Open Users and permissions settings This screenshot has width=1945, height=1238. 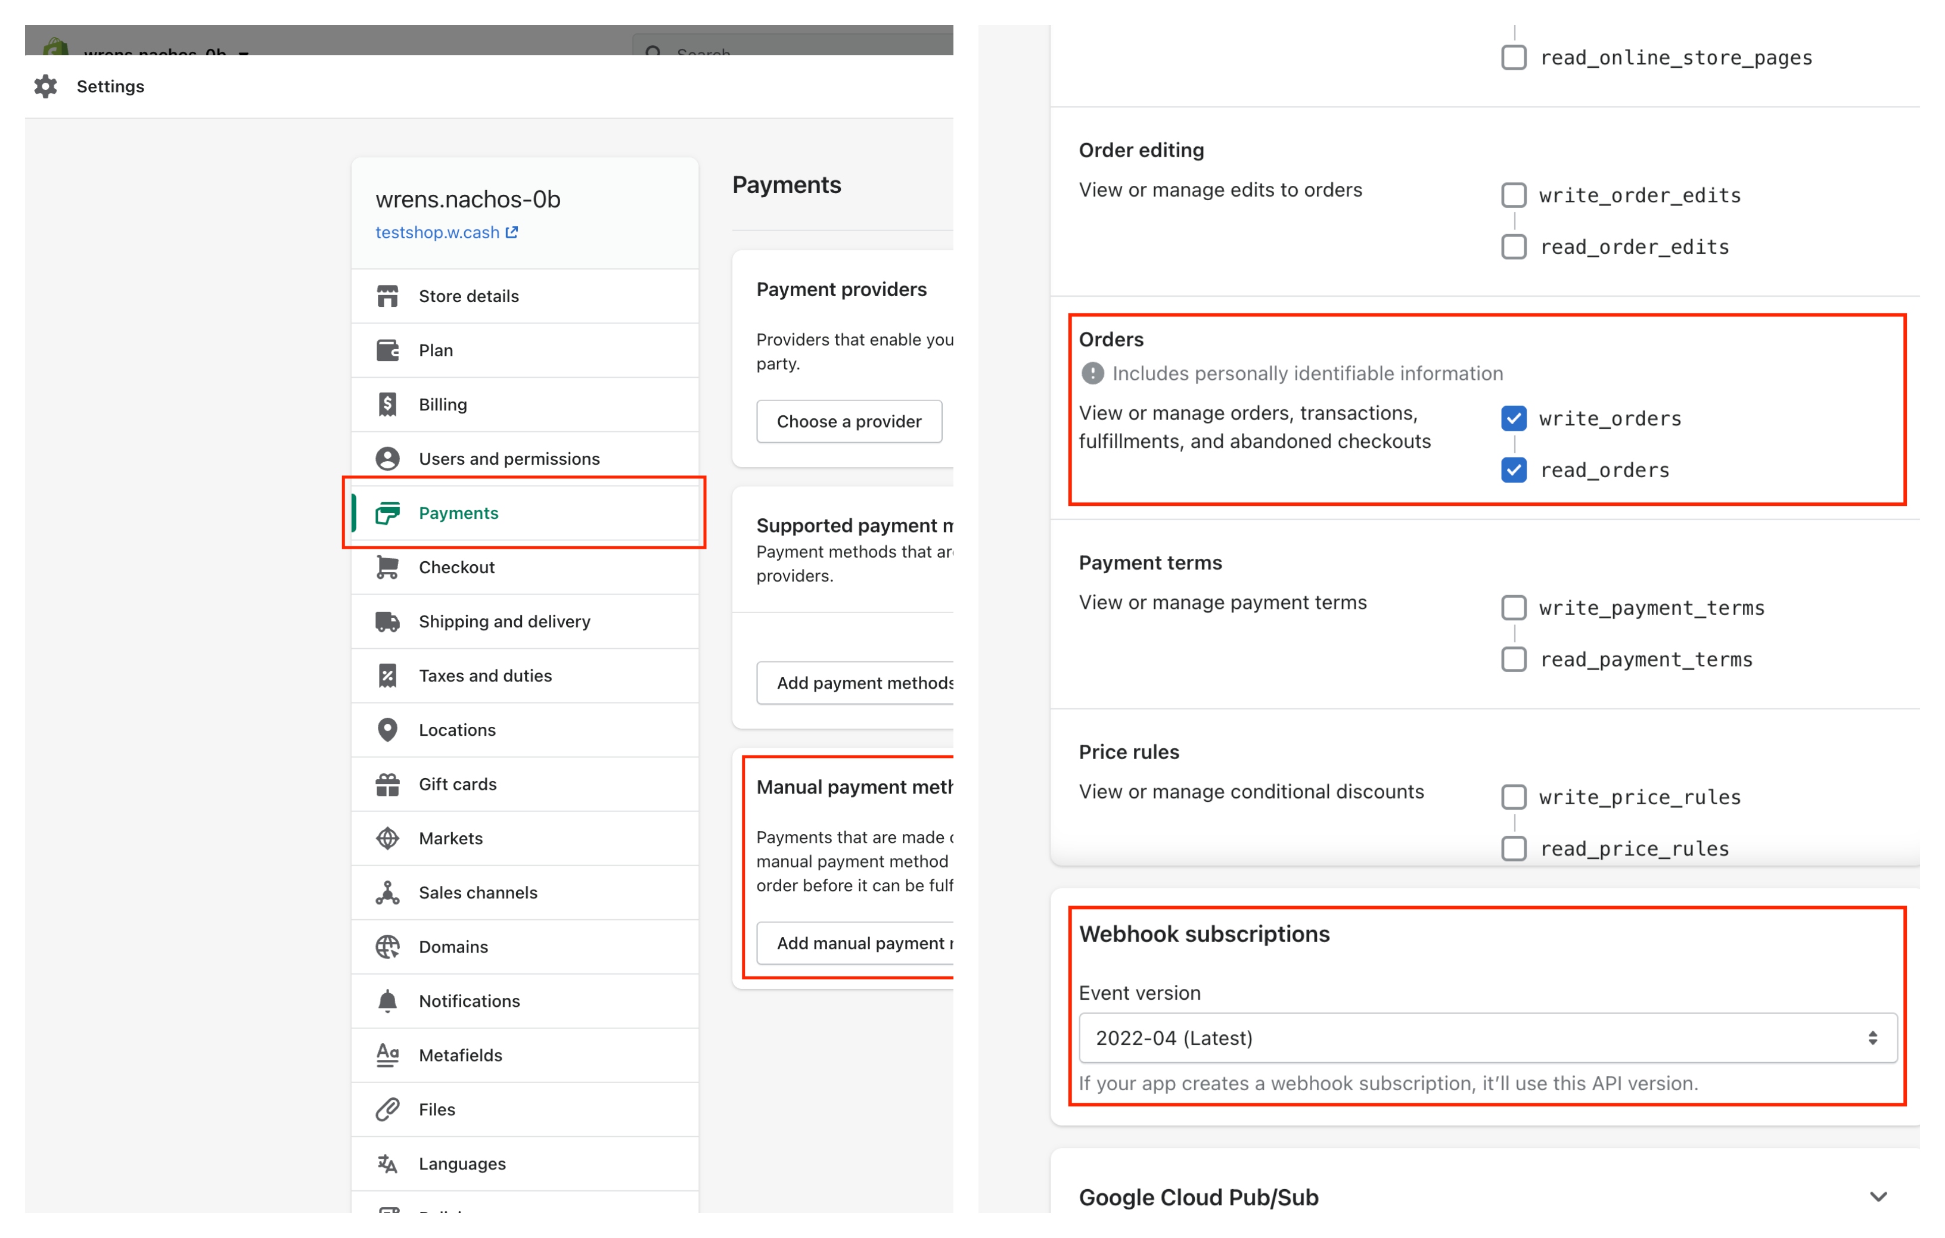[x=525, y=459]
